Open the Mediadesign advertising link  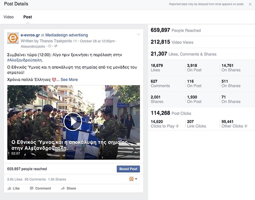click(x=66, y=35)
